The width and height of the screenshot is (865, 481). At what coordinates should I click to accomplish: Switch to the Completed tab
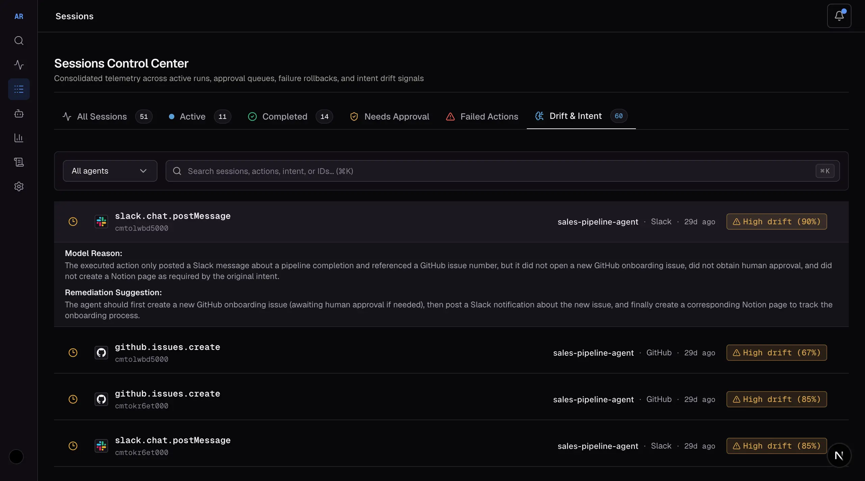click(290, 117)
